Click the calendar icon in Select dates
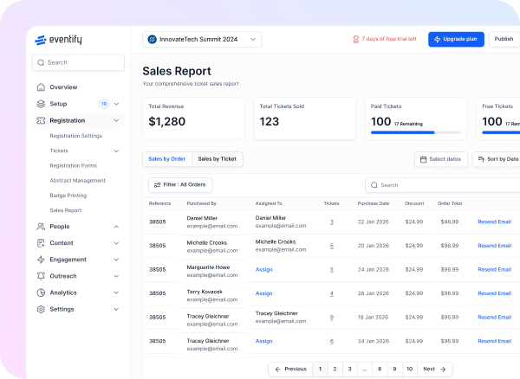 coord(424,159)
